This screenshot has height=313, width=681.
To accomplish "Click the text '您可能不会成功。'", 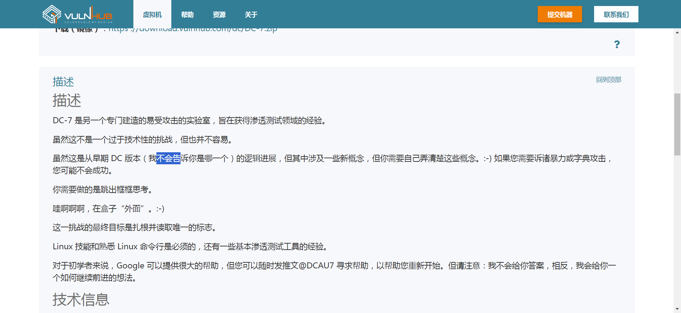I will coord(83,170).
